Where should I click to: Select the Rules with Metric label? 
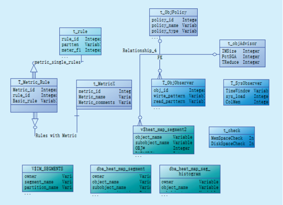tap(56, 136)
